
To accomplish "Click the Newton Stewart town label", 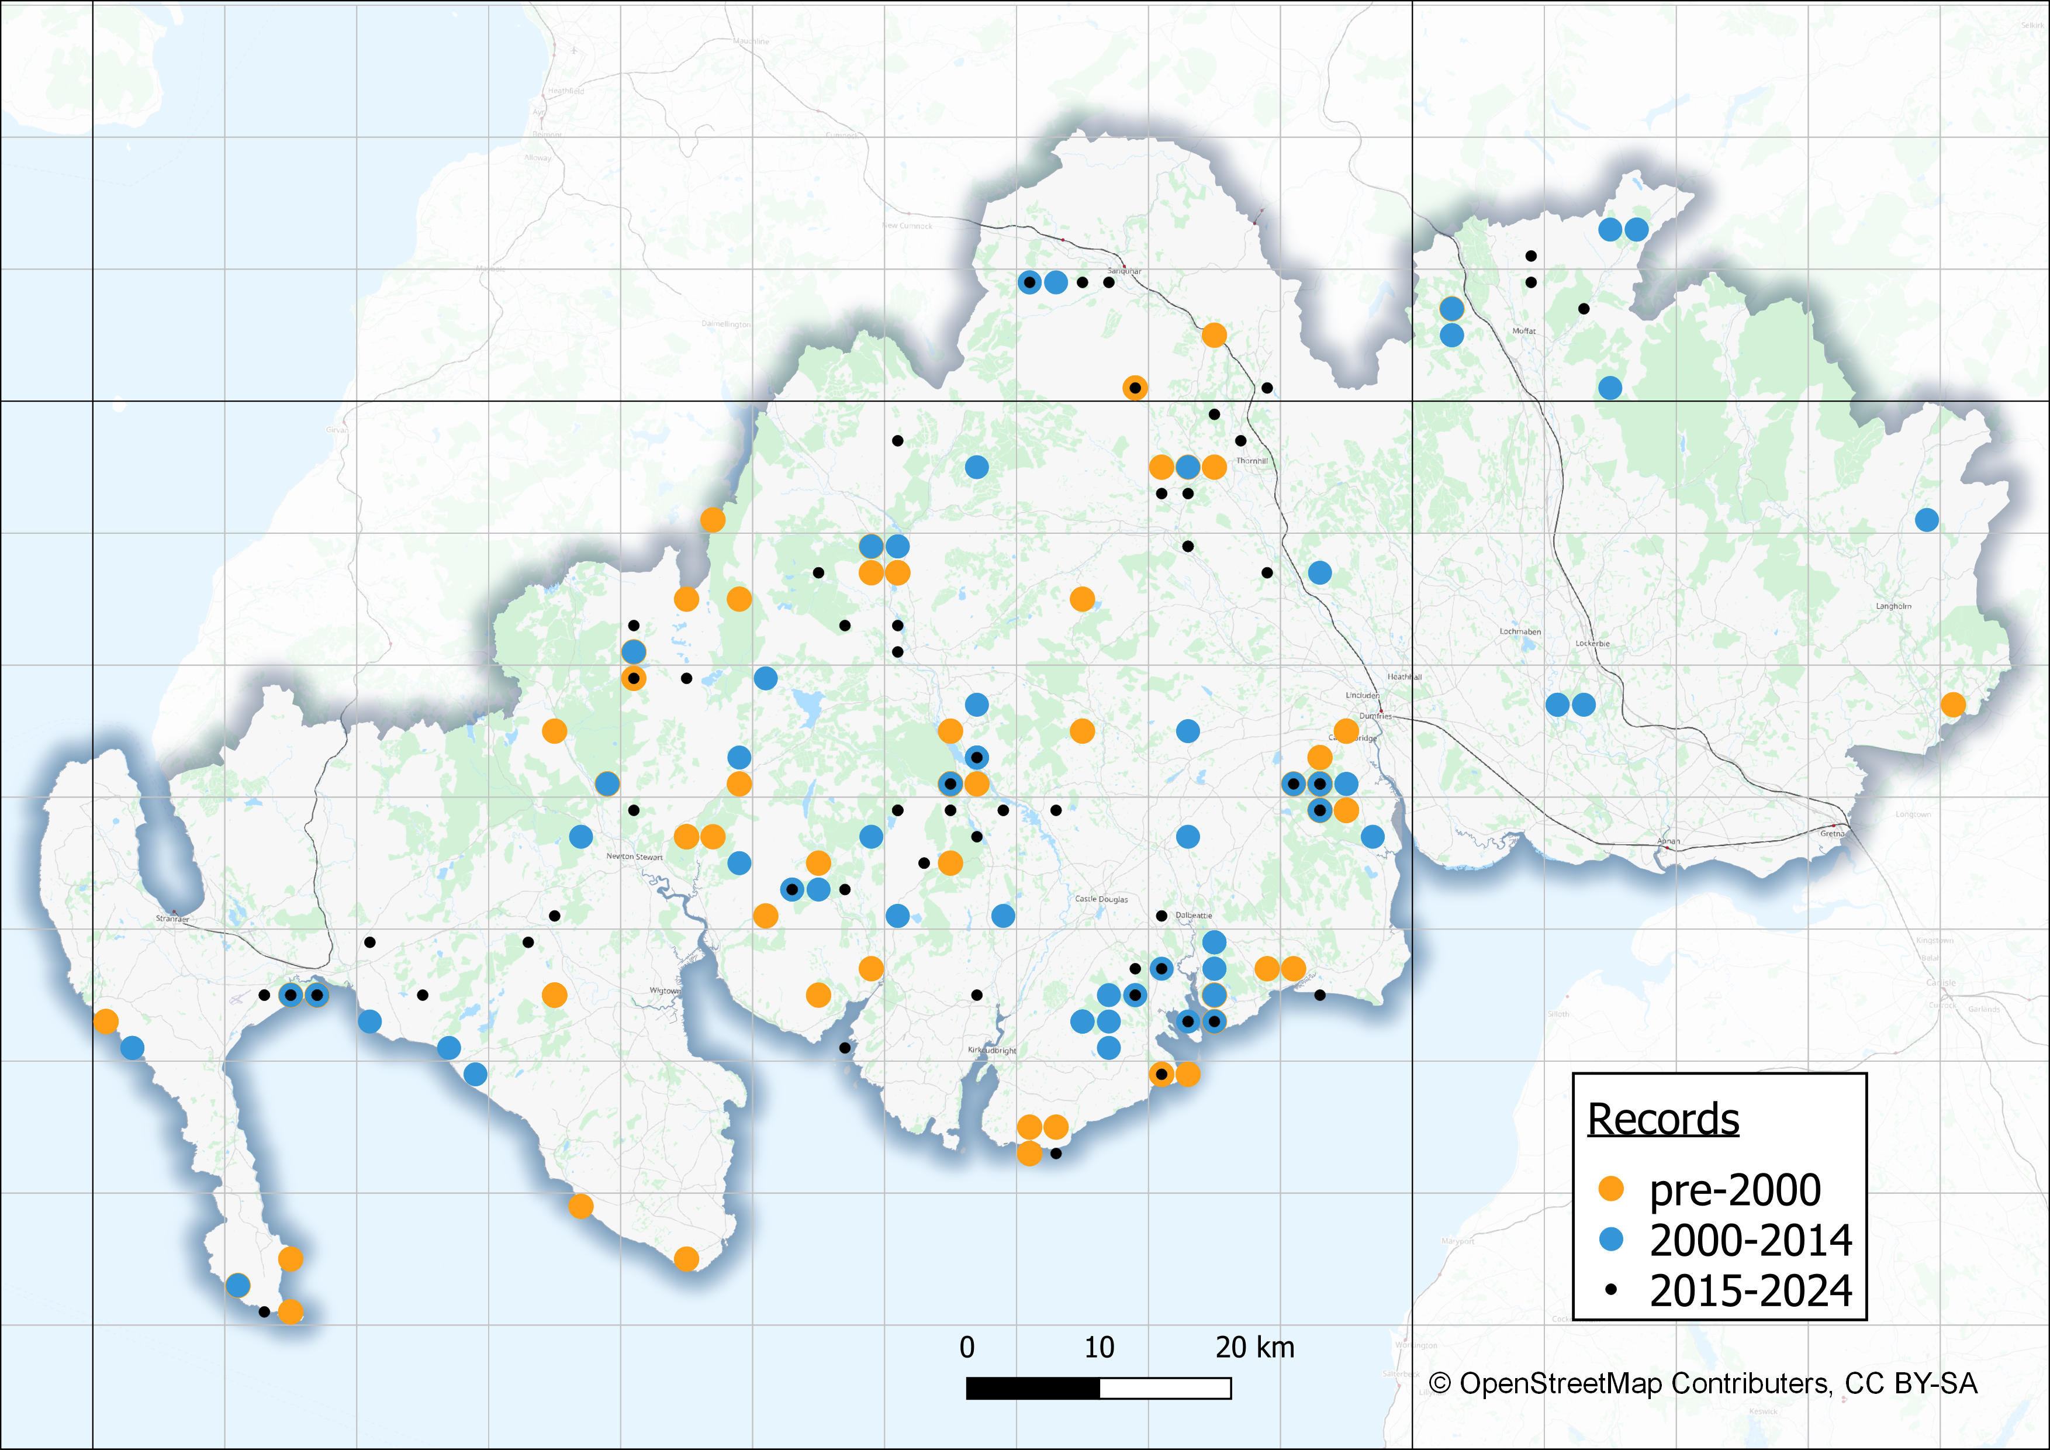I will [634, 856].
